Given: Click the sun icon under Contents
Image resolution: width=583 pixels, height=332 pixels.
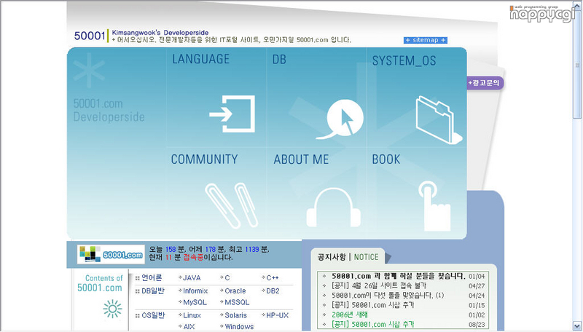Looking at the screenshot, I should (x=112, y=309).
